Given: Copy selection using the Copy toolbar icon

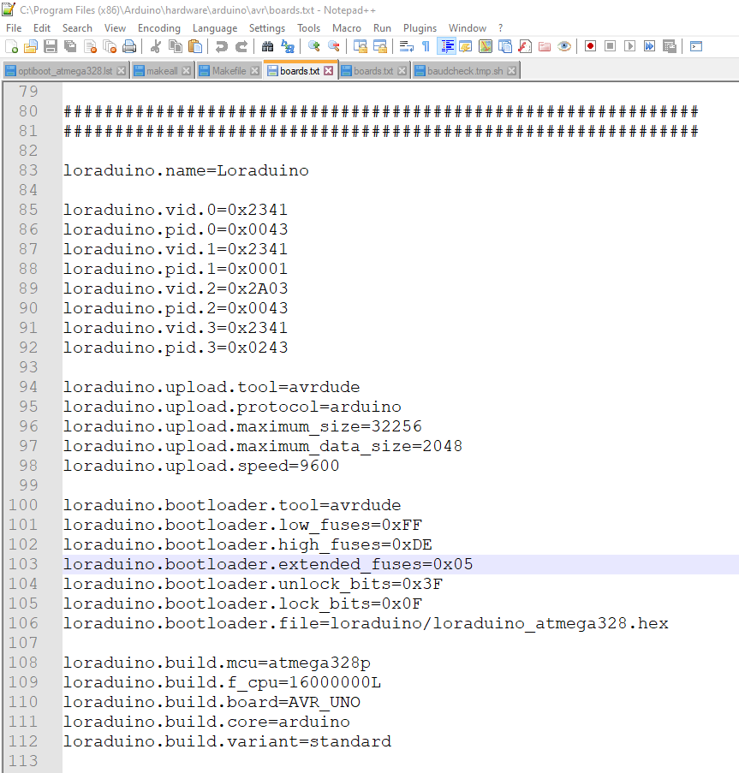Looking at the screenshot, I should coord(176,47).
